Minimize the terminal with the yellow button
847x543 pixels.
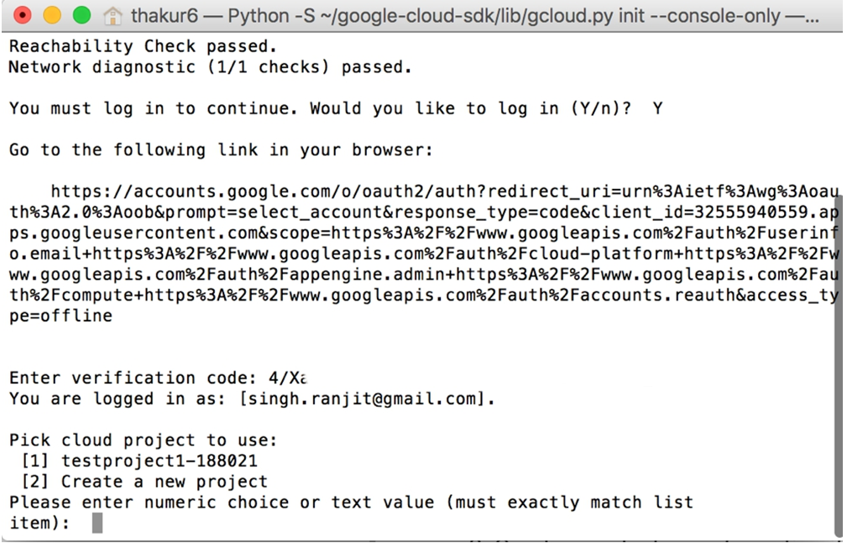click(52, 14)
